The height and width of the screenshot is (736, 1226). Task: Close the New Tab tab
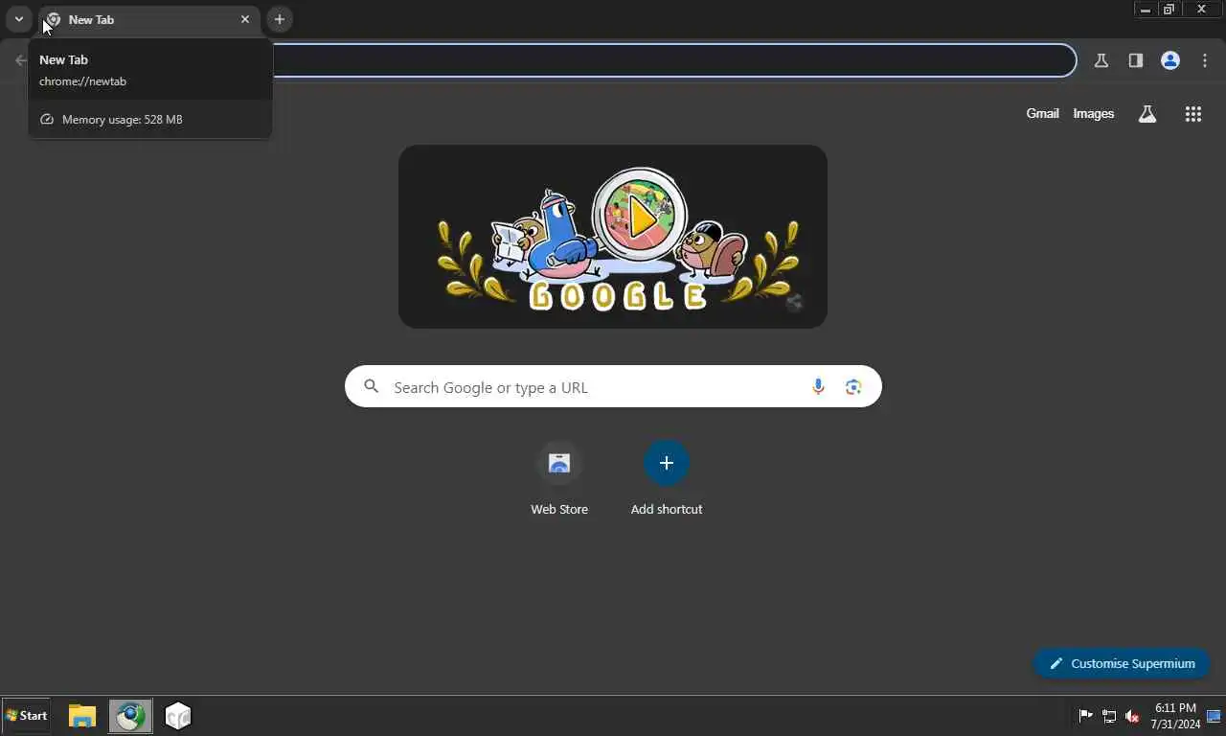(245, 19)
